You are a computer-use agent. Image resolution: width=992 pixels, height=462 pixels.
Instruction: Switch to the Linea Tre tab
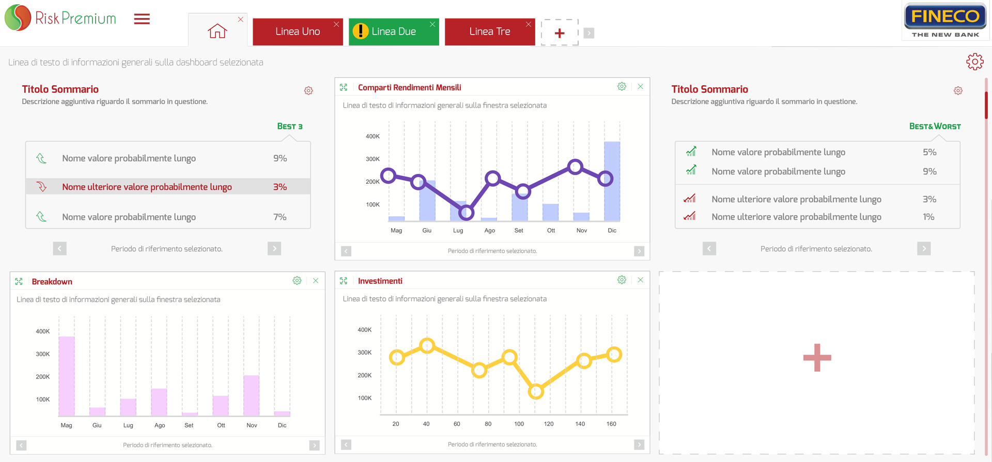point(490,31)
